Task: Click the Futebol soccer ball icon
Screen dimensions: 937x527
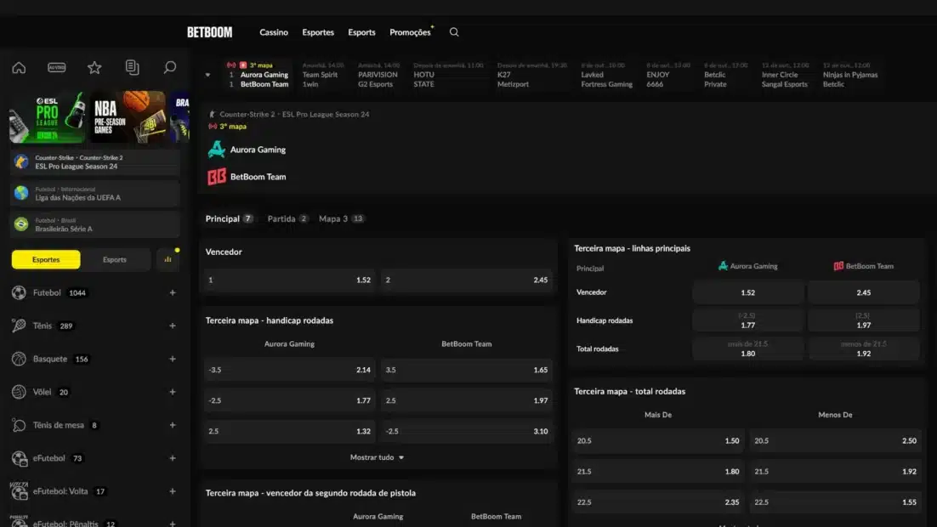Action: [19, 292]
